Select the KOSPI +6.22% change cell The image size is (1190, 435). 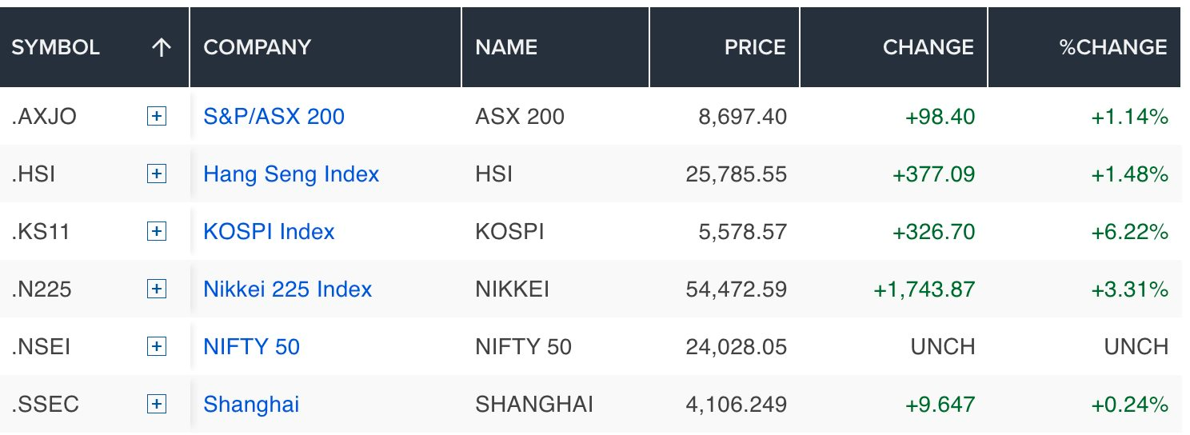pos(1130,232)
